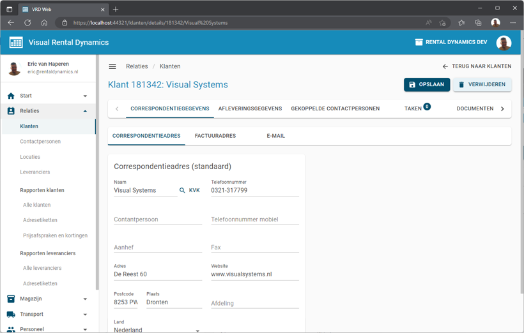This screenshot has height=333, width=524.
Task: Select the Factuuradres sub-tab
Action: [215, 136]
